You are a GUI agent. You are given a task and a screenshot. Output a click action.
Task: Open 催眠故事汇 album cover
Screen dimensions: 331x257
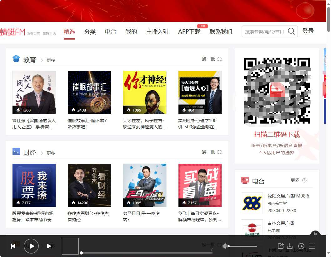point(89,93)
